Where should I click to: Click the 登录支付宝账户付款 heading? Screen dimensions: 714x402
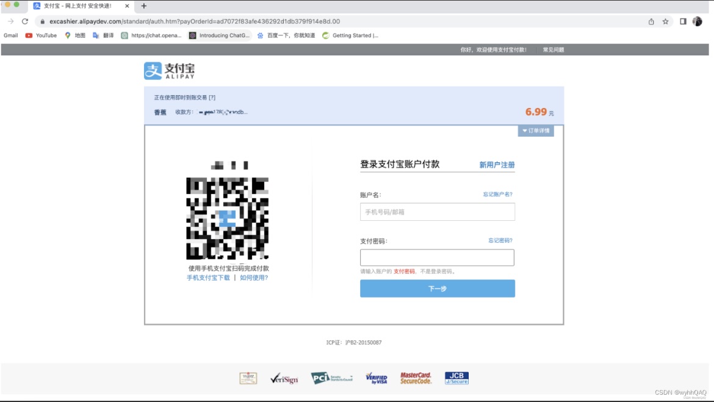pos(400,164)
